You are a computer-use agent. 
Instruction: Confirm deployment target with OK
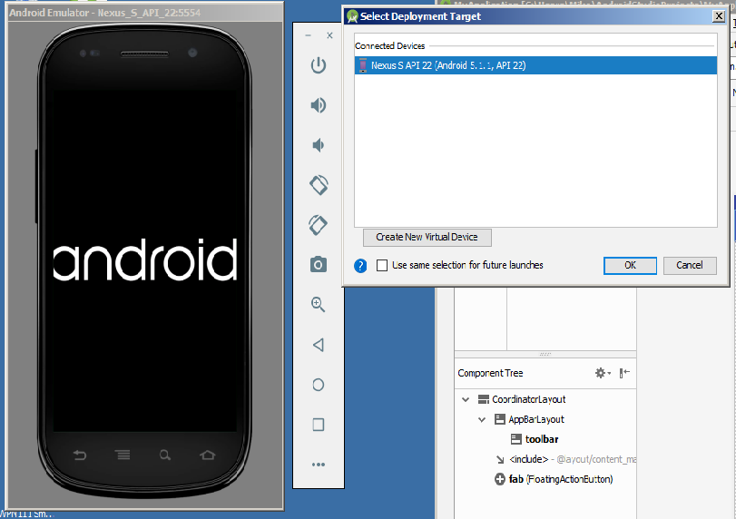coord(630,266)
